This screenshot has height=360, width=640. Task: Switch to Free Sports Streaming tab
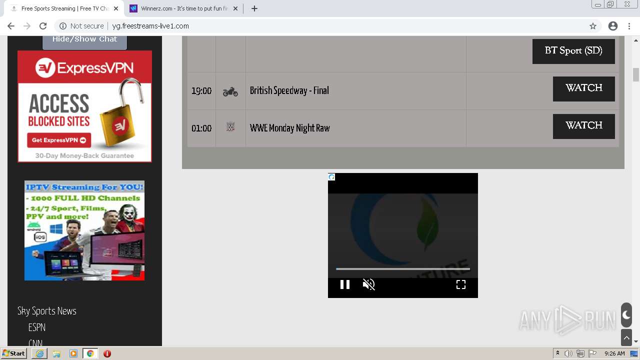(x=64, y=8)
